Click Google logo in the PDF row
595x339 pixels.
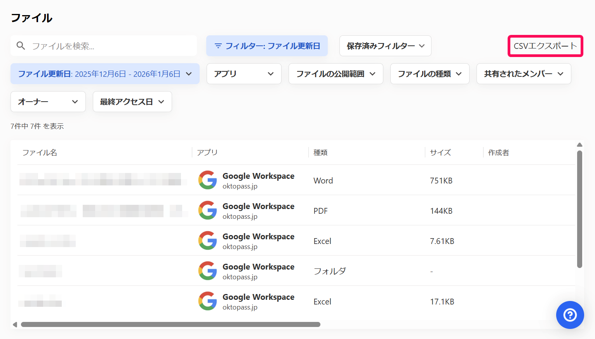click(x=208, y=210)
